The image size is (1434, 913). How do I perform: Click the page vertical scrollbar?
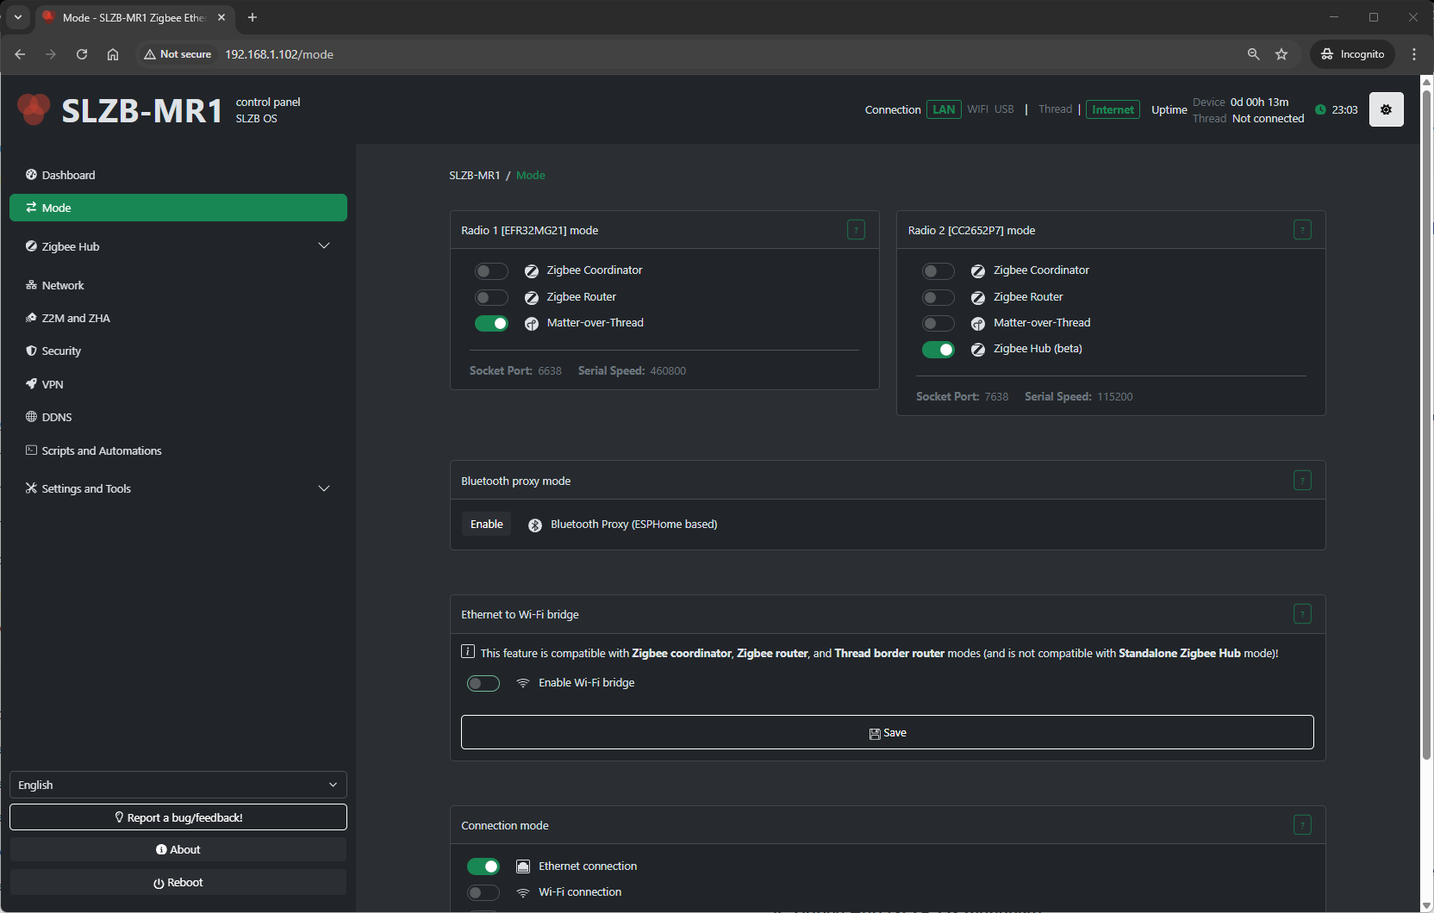(x=1426, y=431)
